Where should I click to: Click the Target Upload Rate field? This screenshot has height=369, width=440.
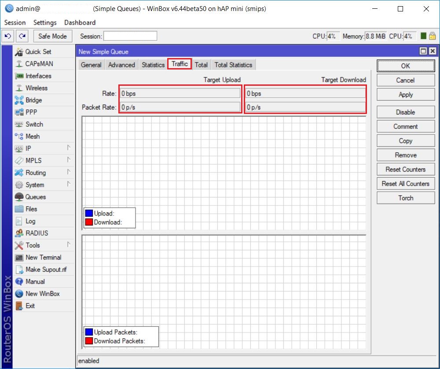point(180,93)
